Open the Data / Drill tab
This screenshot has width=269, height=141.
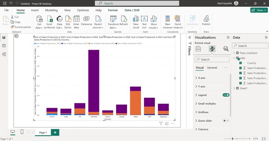(132, 10)
